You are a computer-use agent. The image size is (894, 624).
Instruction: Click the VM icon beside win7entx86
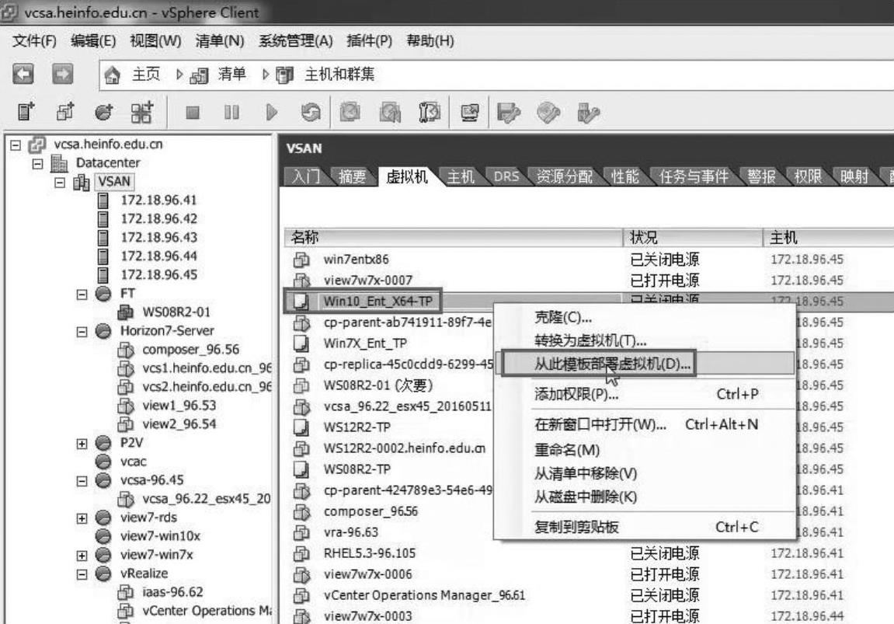[x=301, y=260]
